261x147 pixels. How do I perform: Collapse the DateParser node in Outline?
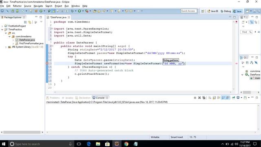pyautogui.click(x=242, y=75)
